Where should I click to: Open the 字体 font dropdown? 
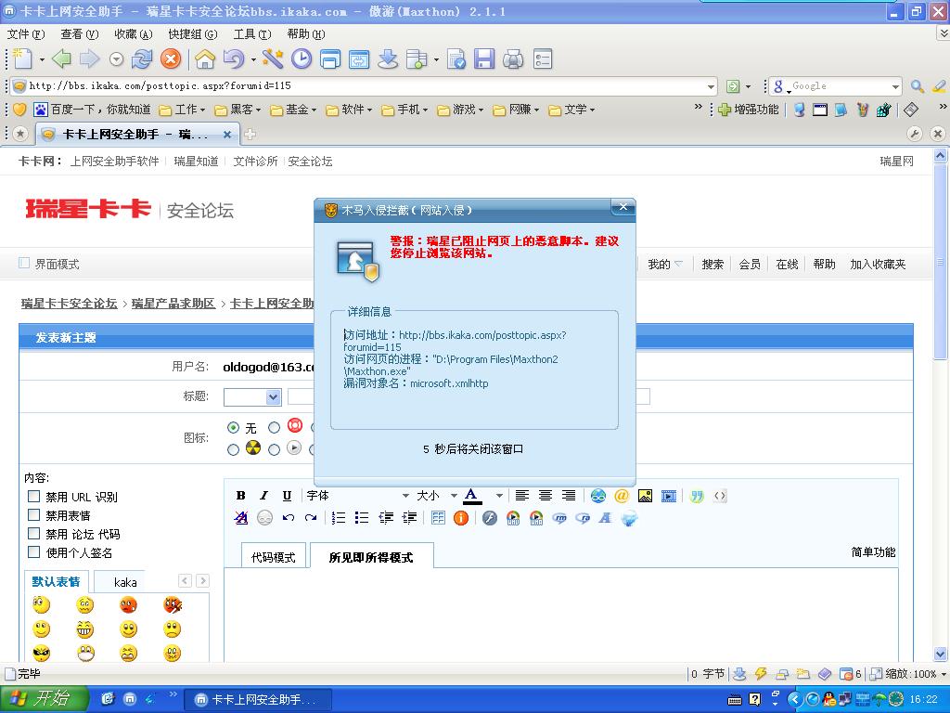click(357, 496)
